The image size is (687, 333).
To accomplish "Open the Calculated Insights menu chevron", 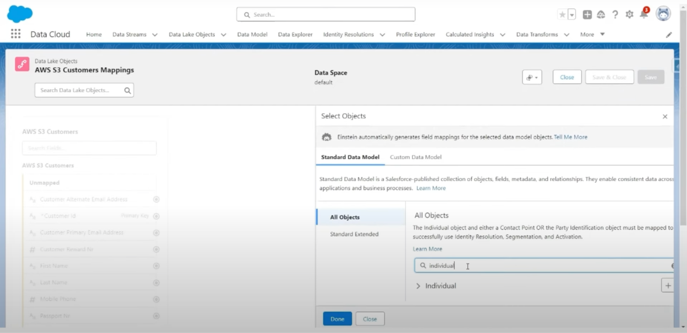I will 503,35.
